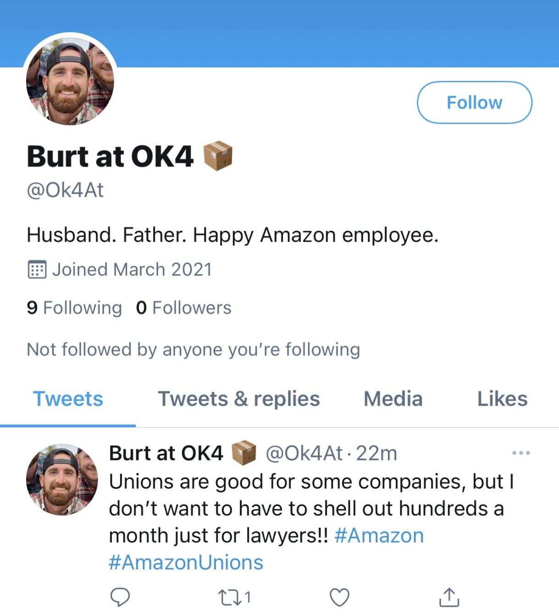Open the Media tab
Viewport: 559px width, 616px height.
393,399
